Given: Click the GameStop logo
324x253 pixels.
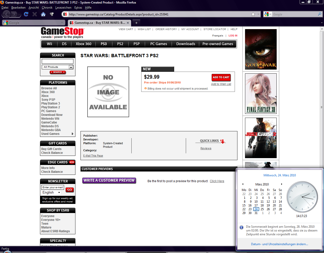Looking at the screenshot, I should tap(62, 33).
